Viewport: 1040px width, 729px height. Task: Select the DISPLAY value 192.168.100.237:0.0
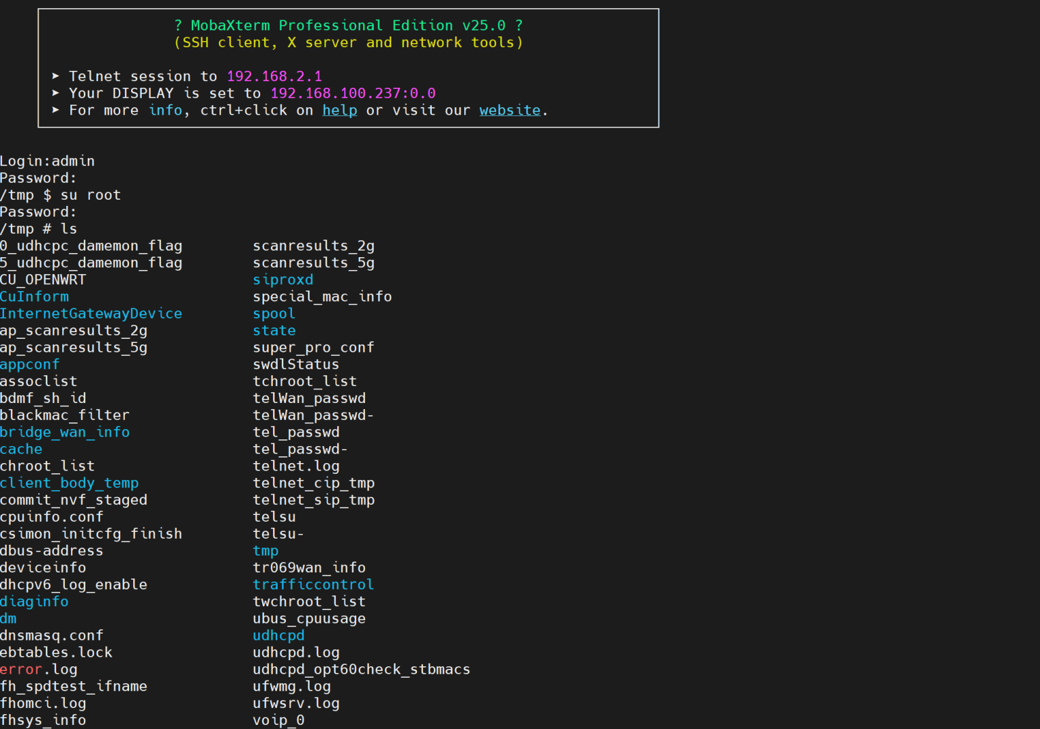[353, 93]
